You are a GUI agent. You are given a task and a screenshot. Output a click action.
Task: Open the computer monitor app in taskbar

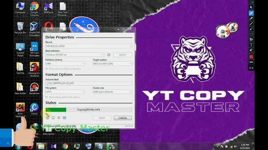(x=77, y=146)
